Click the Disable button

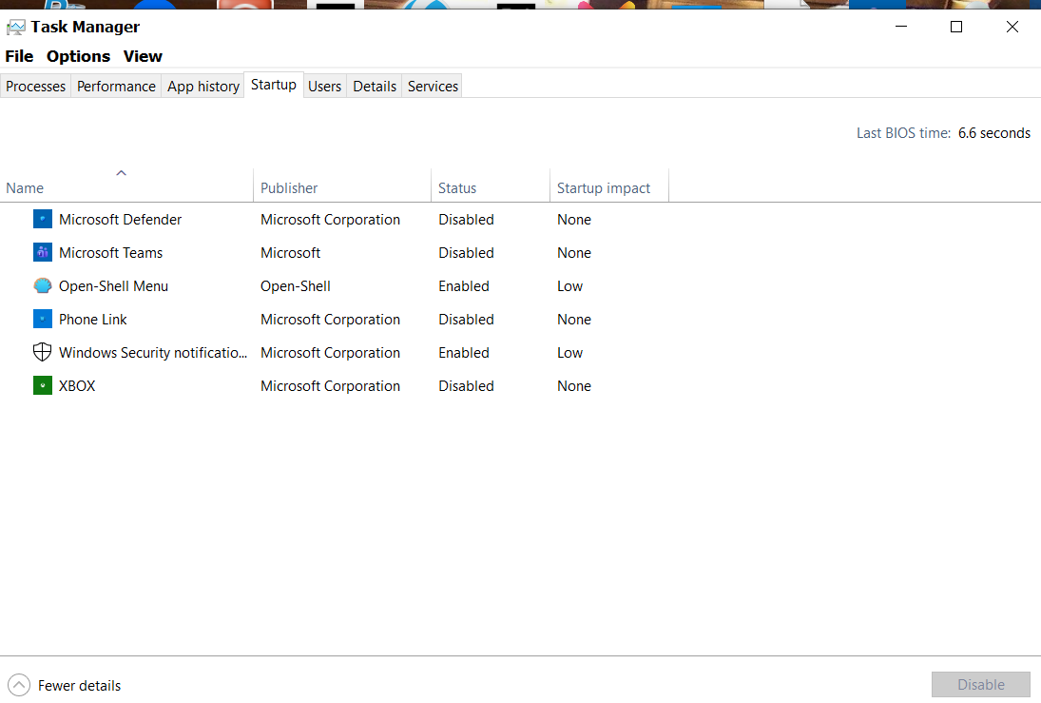[980, 684]
